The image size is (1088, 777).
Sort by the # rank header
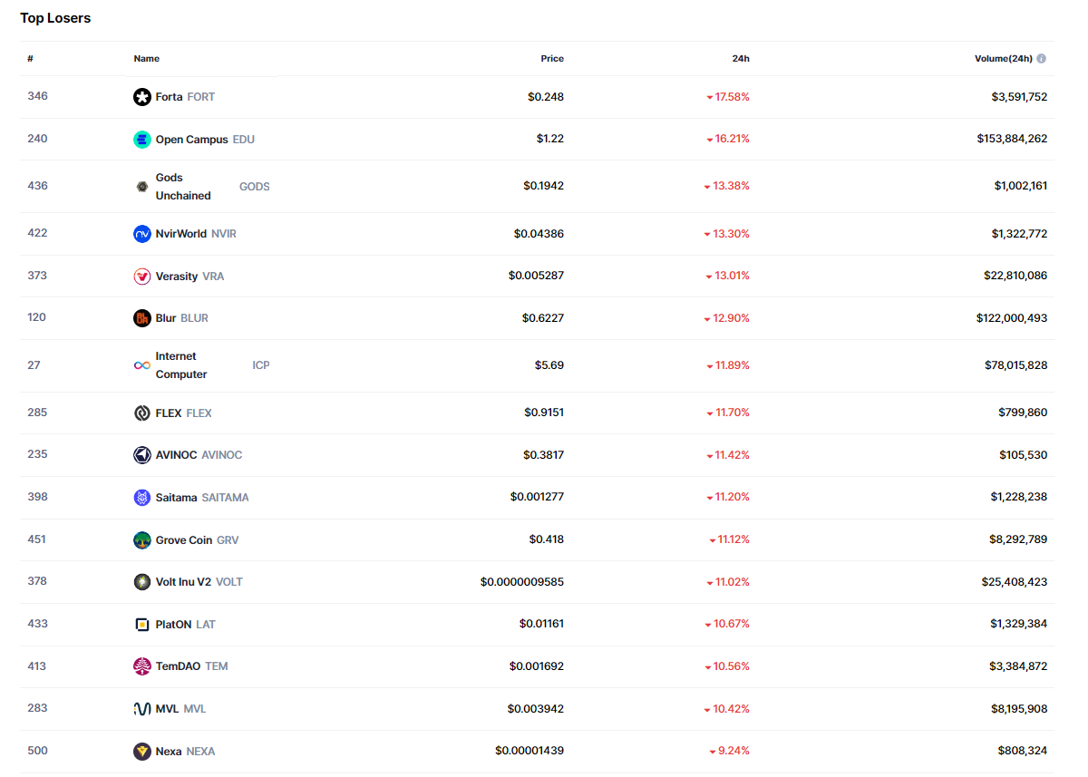(30, 59)
